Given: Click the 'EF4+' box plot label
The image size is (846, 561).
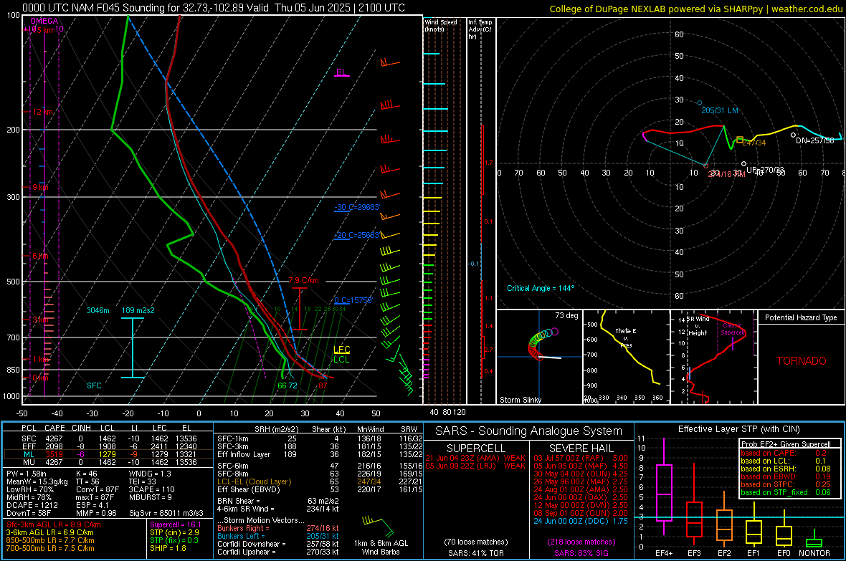Looking at the screenshot, I should (x=664, y=553).
